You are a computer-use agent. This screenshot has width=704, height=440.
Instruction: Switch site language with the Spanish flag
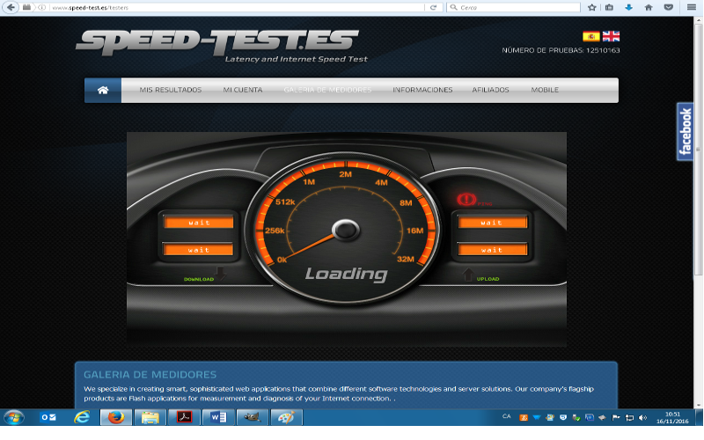pos(590,36)
